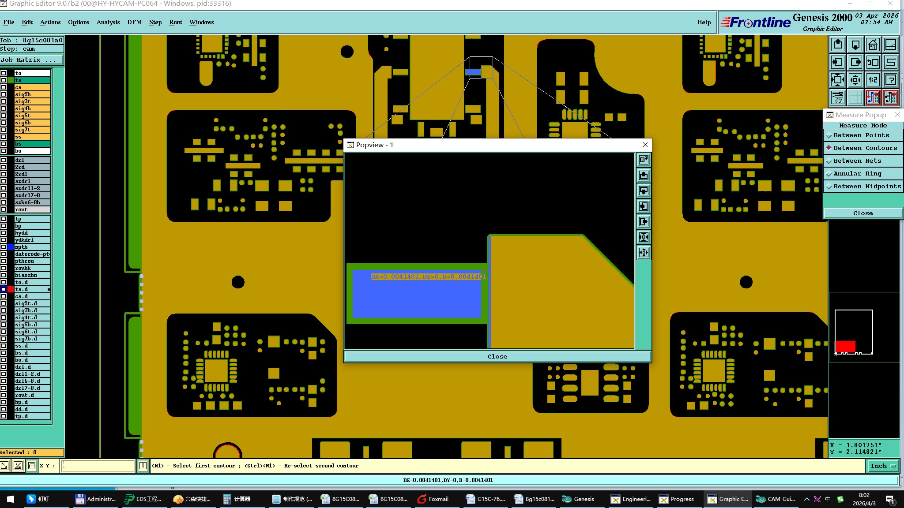
Task: Open the Inch units dropdown
Action: 883,466
